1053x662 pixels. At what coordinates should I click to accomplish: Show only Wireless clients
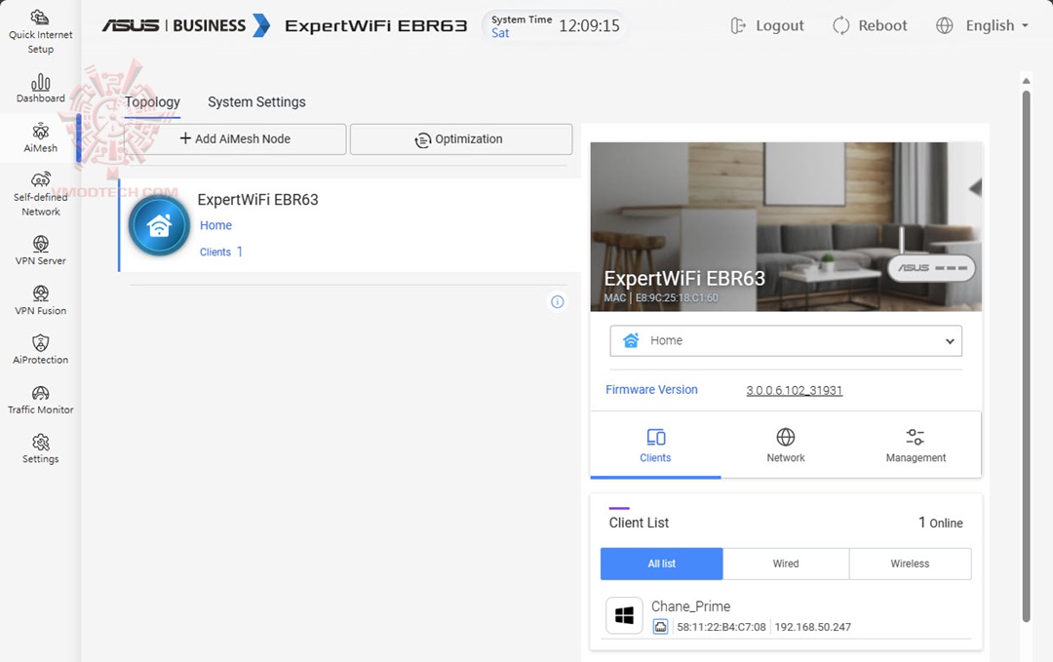click(x=910, y=564)
